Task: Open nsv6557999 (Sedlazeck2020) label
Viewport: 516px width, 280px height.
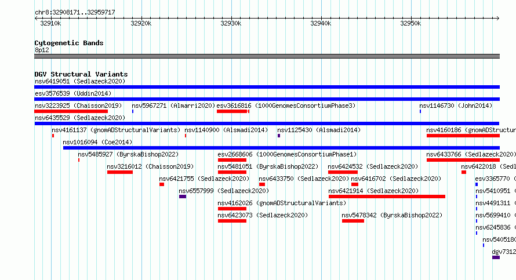Action: 224,191
